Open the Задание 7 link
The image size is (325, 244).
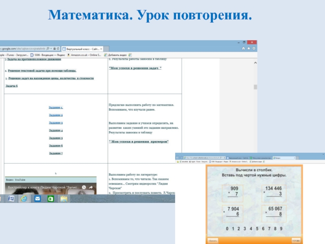pyautogui.click(x=56, y=153)
